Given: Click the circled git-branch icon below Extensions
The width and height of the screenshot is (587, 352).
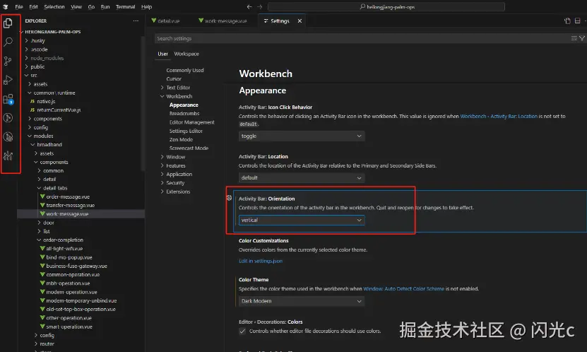Looking at the screenshot, I should pyautogui.click(x=8, y=118).
